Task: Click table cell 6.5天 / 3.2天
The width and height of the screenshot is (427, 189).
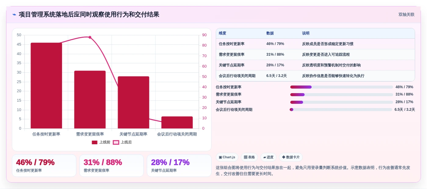Action: 277,76
